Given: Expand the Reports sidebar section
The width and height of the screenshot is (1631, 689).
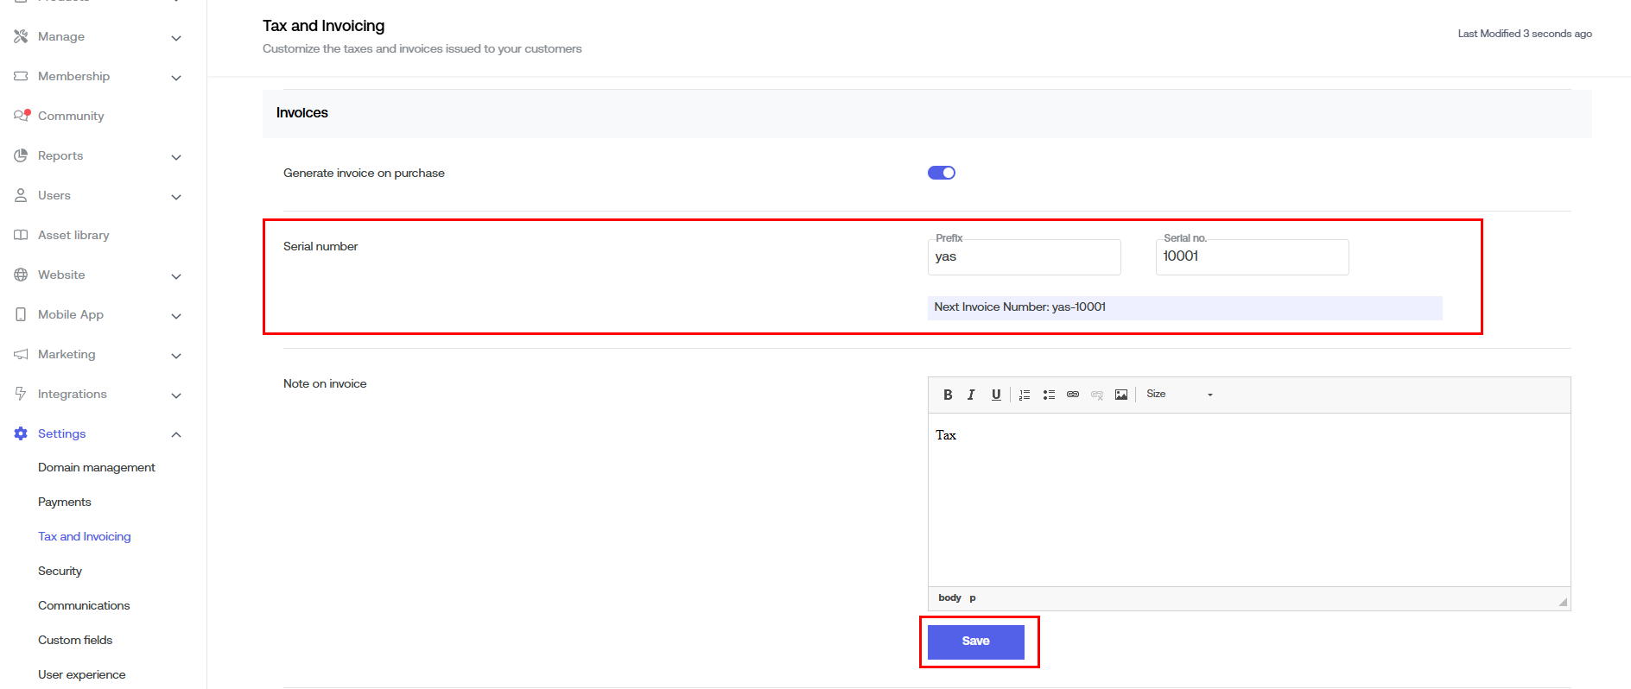Looking at the screenshot, I should [x=176, y=157].
